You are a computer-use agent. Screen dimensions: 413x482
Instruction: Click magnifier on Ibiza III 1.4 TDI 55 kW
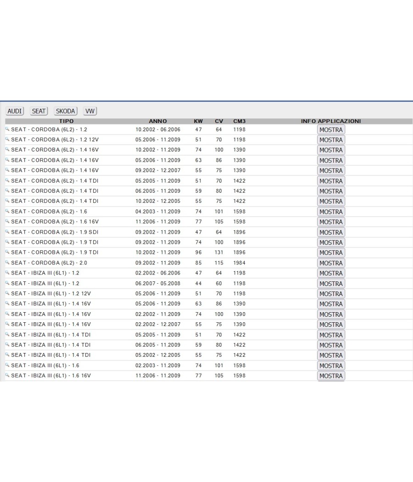click(x=7, y=355)
